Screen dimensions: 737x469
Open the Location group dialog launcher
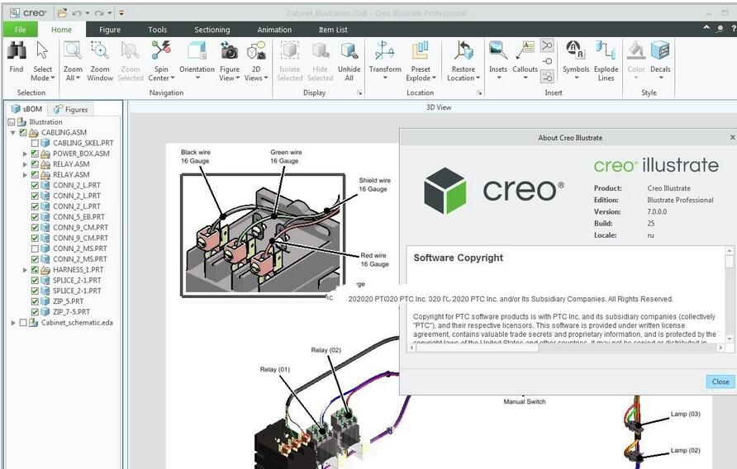tap(479, 93)
